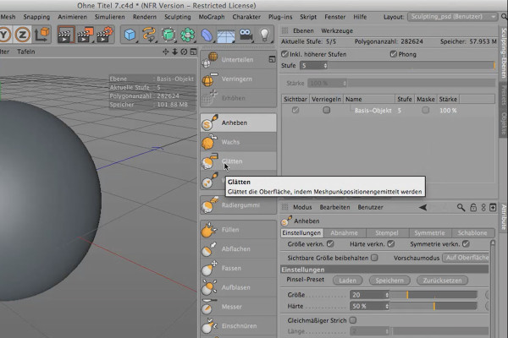Enable Sichtbare Größe beibehalten
Viewport: 508px width, 338px height.
[374, 258]
